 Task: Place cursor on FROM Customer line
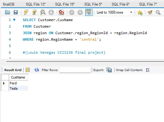[x=37, y=26]
